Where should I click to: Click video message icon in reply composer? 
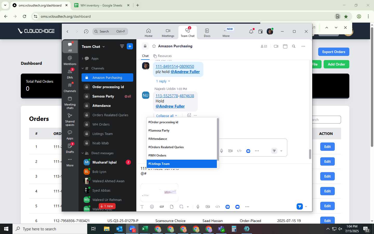point(230,151)
